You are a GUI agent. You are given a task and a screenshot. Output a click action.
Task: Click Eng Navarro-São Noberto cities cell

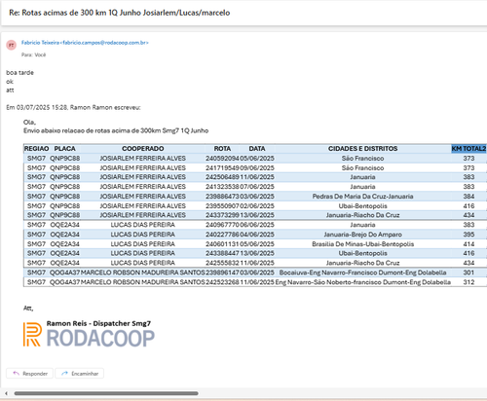[362, 282]
